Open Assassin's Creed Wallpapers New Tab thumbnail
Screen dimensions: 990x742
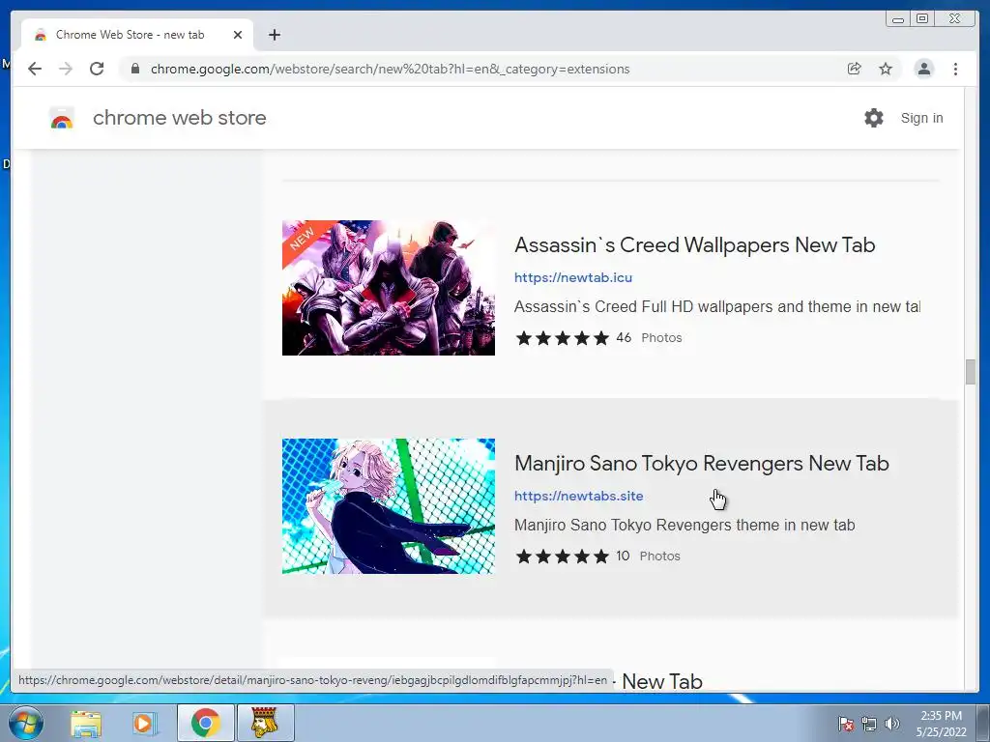(x=389, y=288)
